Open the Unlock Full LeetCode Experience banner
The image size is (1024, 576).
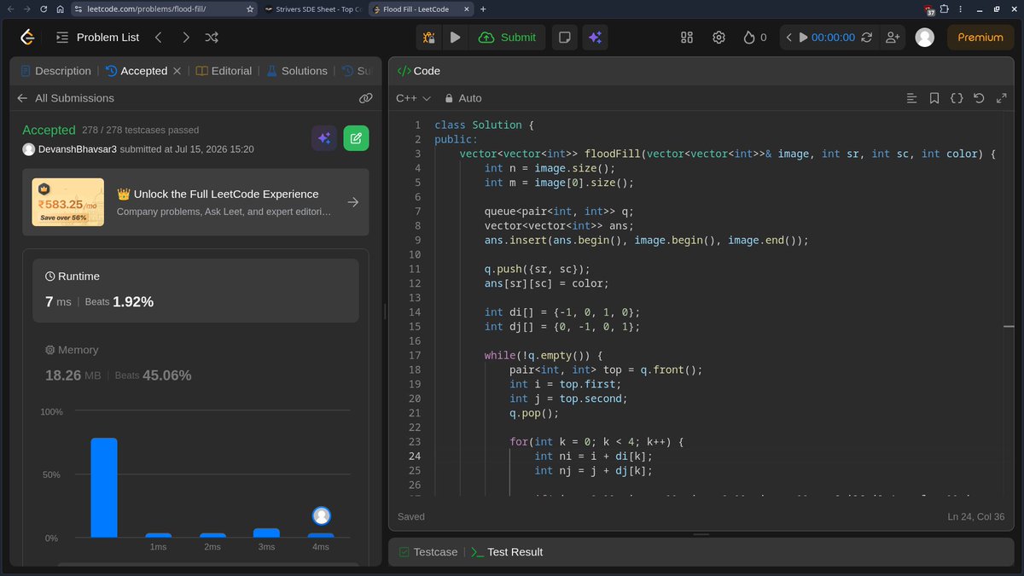click(195, 202)
